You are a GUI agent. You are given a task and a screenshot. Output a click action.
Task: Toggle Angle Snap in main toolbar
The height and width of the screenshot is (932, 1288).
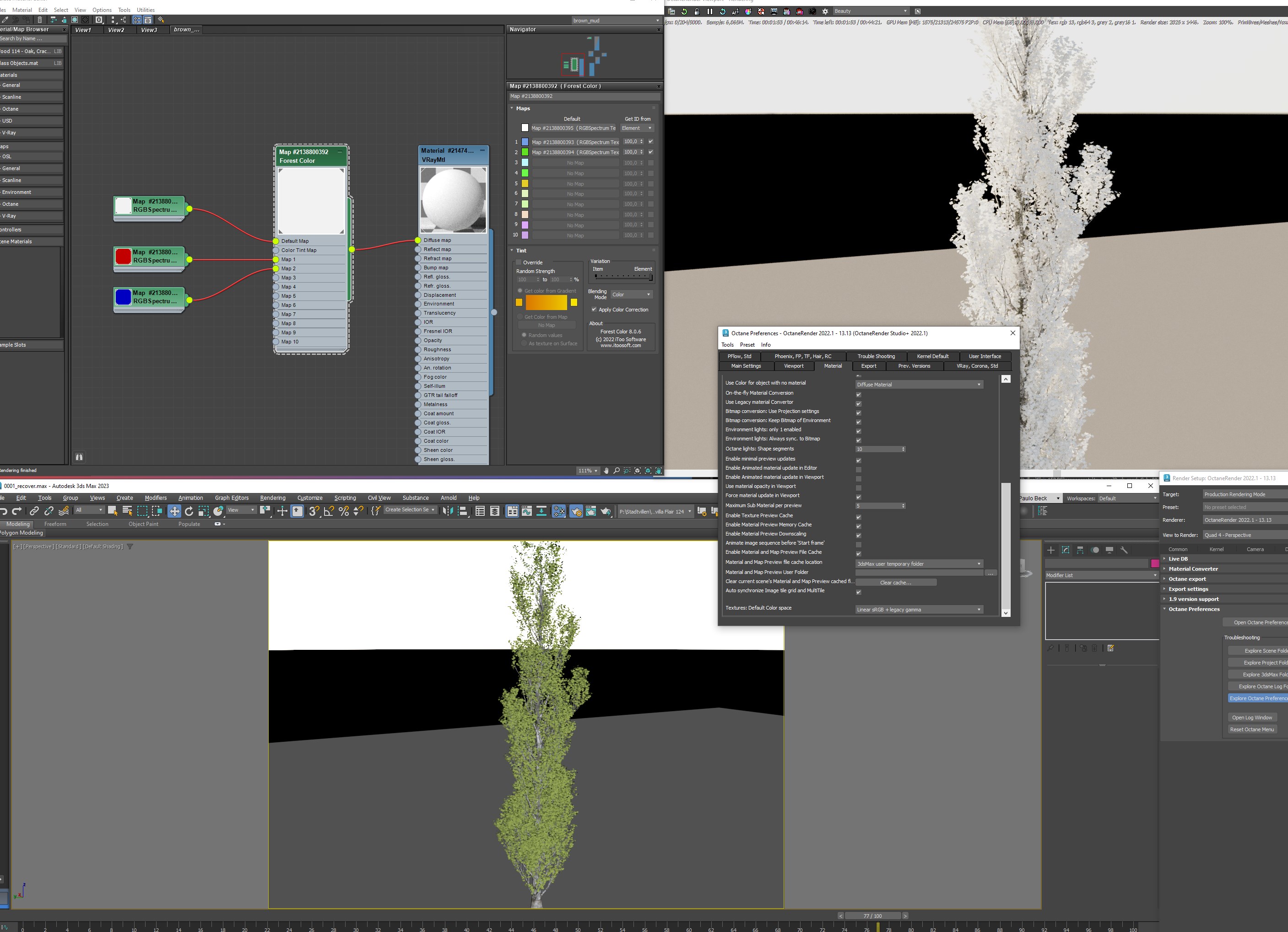329,511
